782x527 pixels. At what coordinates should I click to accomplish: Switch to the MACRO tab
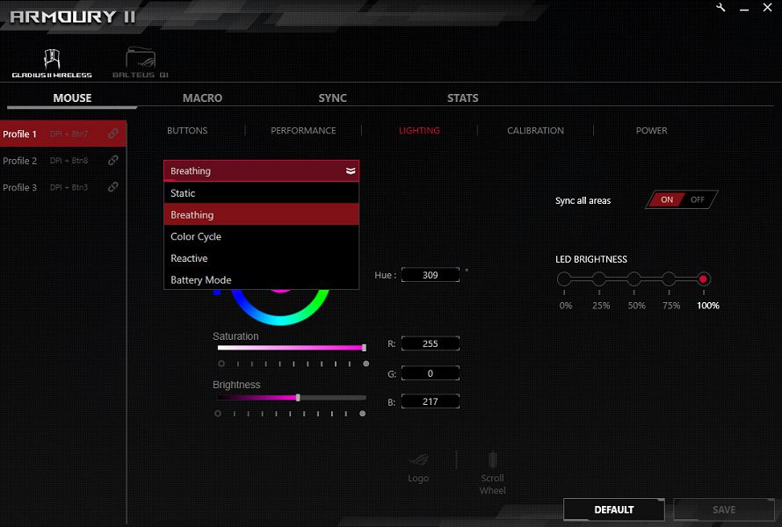click(202, 98)
